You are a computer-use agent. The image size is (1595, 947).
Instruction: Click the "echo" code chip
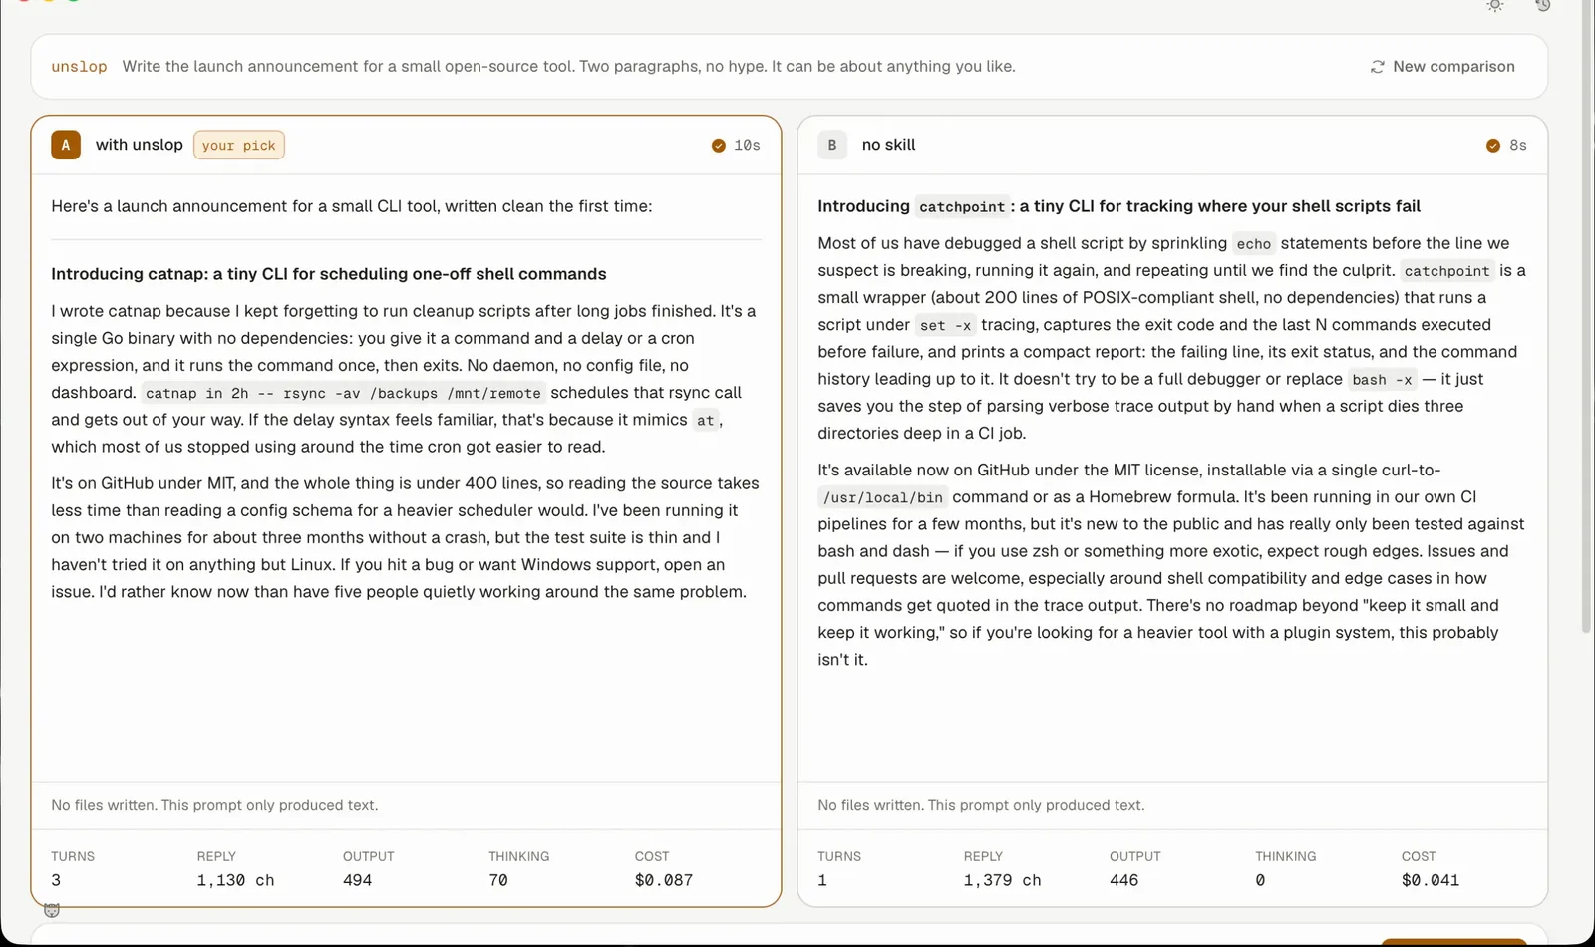[x=1254, y=244]
